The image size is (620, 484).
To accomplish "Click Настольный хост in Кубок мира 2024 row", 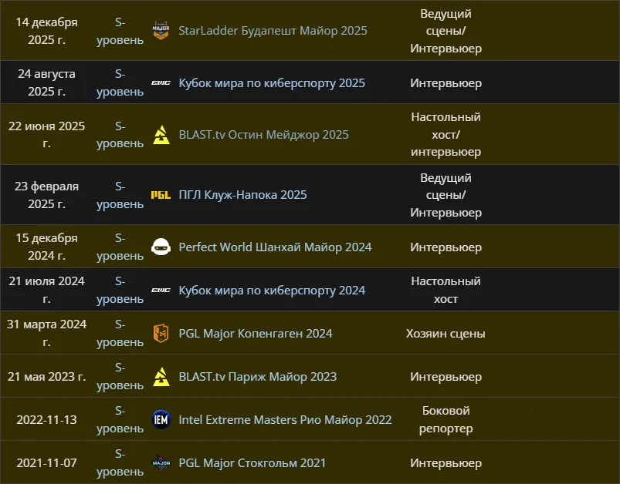I will pyautogui.click(x=446, y=290).
